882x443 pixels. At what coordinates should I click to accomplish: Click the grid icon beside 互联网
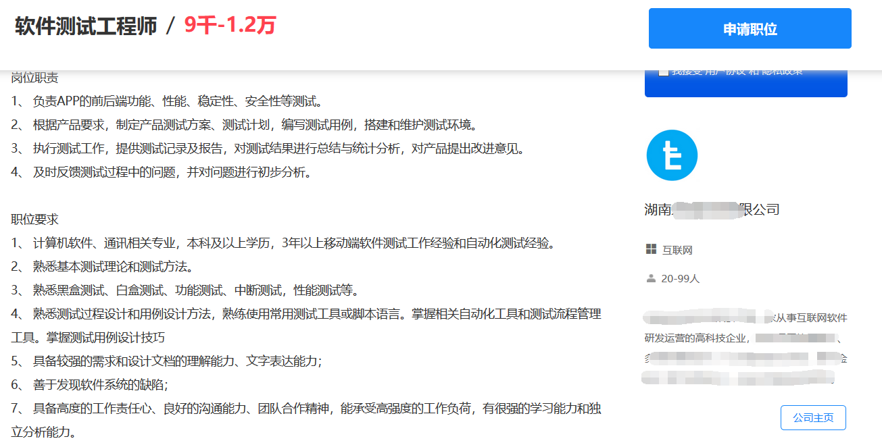tap(651, 250)
